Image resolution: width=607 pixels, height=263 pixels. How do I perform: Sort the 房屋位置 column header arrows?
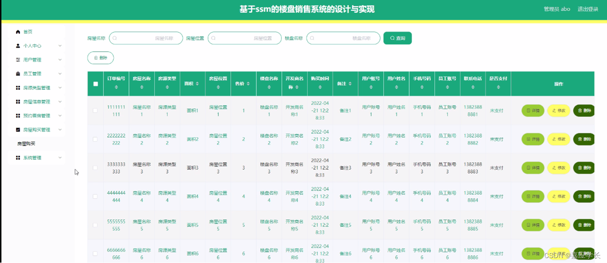[218, 87]
